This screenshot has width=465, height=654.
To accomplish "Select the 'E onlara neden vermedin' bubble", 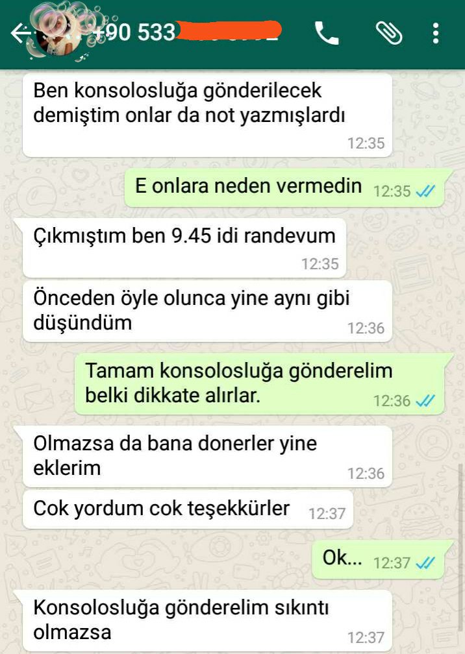I will coord(284,188).
